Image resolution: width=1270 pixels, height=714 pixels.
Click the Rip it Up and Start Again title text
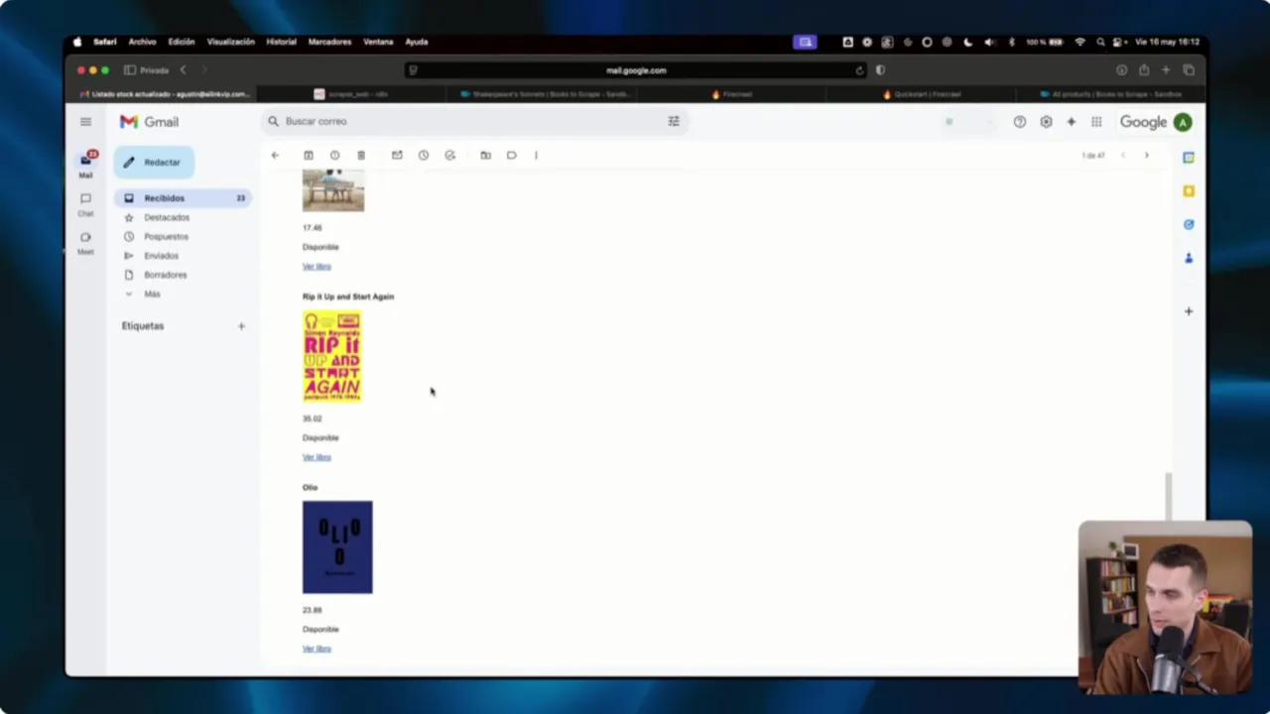348,297
